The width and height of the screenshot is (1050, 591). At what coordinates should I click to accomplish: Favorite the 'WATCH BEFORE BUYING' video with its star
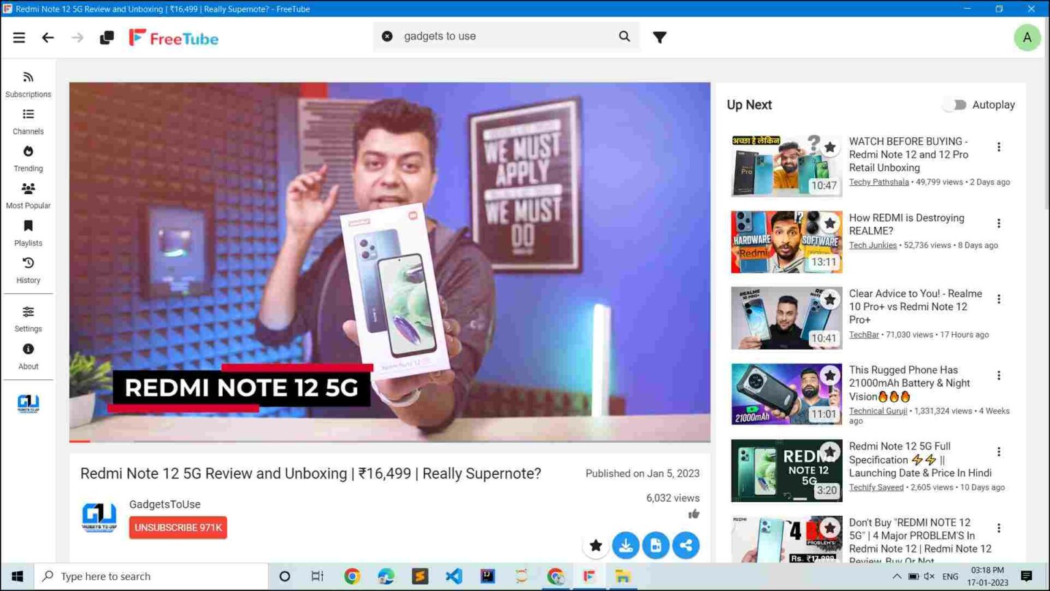[x=830, y=147]
